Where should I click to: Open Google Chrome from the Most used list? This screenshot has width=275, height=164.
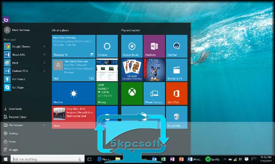(x=25, y=46)
